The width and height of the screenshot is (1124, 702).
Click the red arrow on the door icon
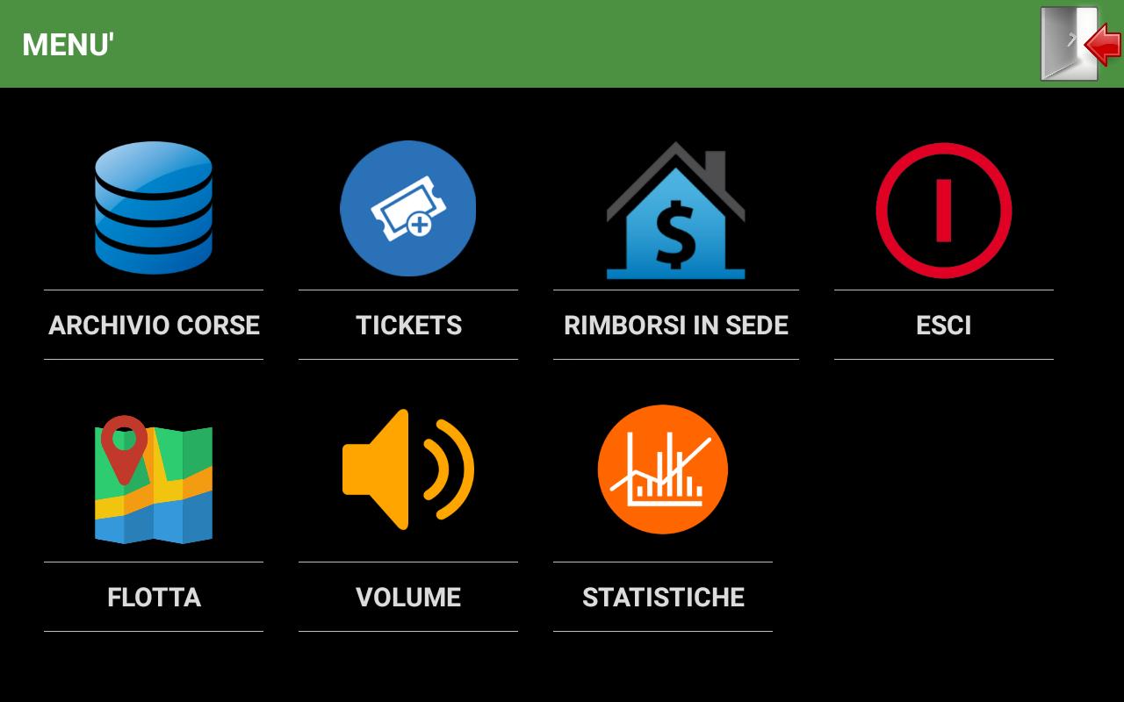(x=1103, y=44)
